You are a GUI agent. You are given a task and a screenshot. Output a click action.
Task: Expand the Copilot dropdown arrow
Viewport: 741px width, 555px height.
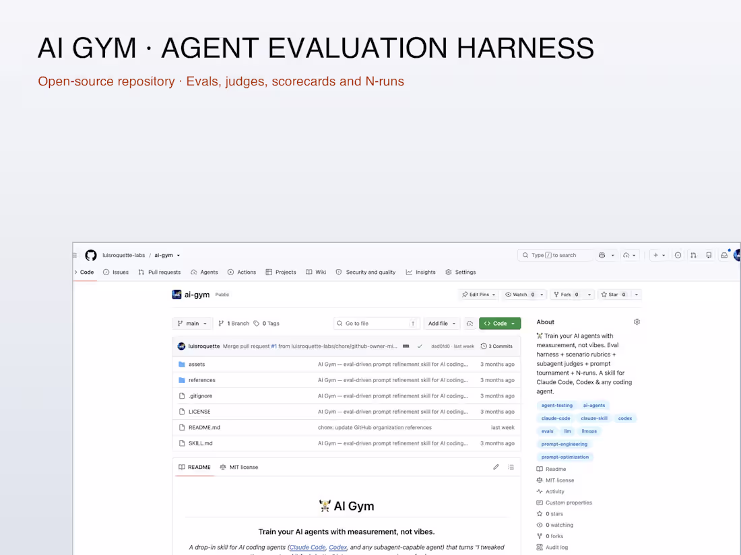click(613, 256)
